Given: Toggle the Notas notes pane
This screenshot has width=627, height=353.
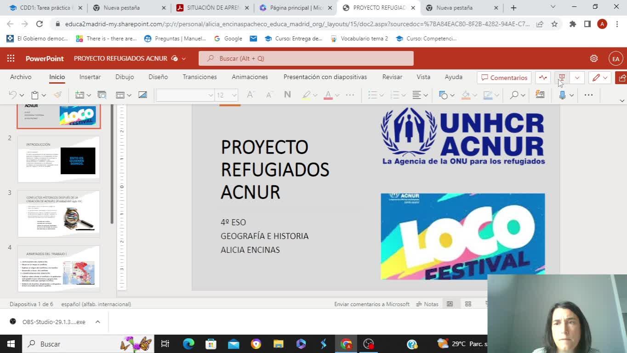Looking at the screenshot, I should tap(427, 304).
